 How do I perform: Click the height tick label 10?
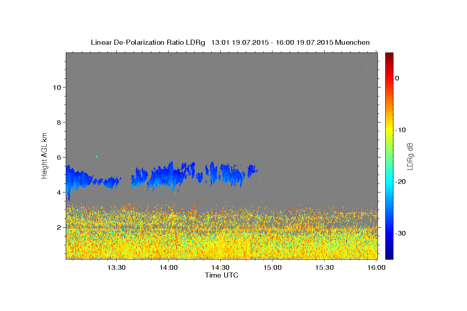(57, 87)
